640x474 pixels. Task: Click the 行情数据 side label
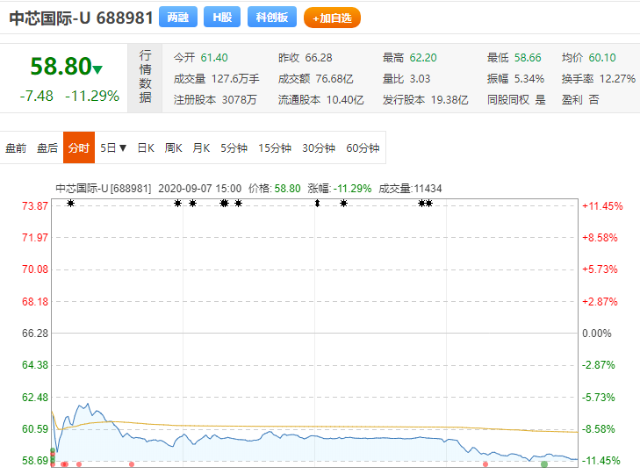point(145,77)
